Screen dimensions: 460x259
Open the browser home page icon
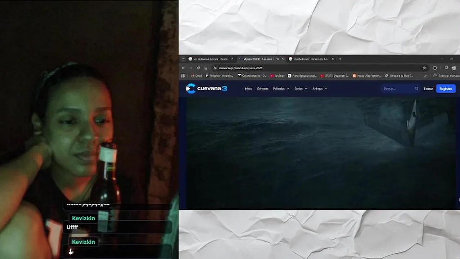206,68
